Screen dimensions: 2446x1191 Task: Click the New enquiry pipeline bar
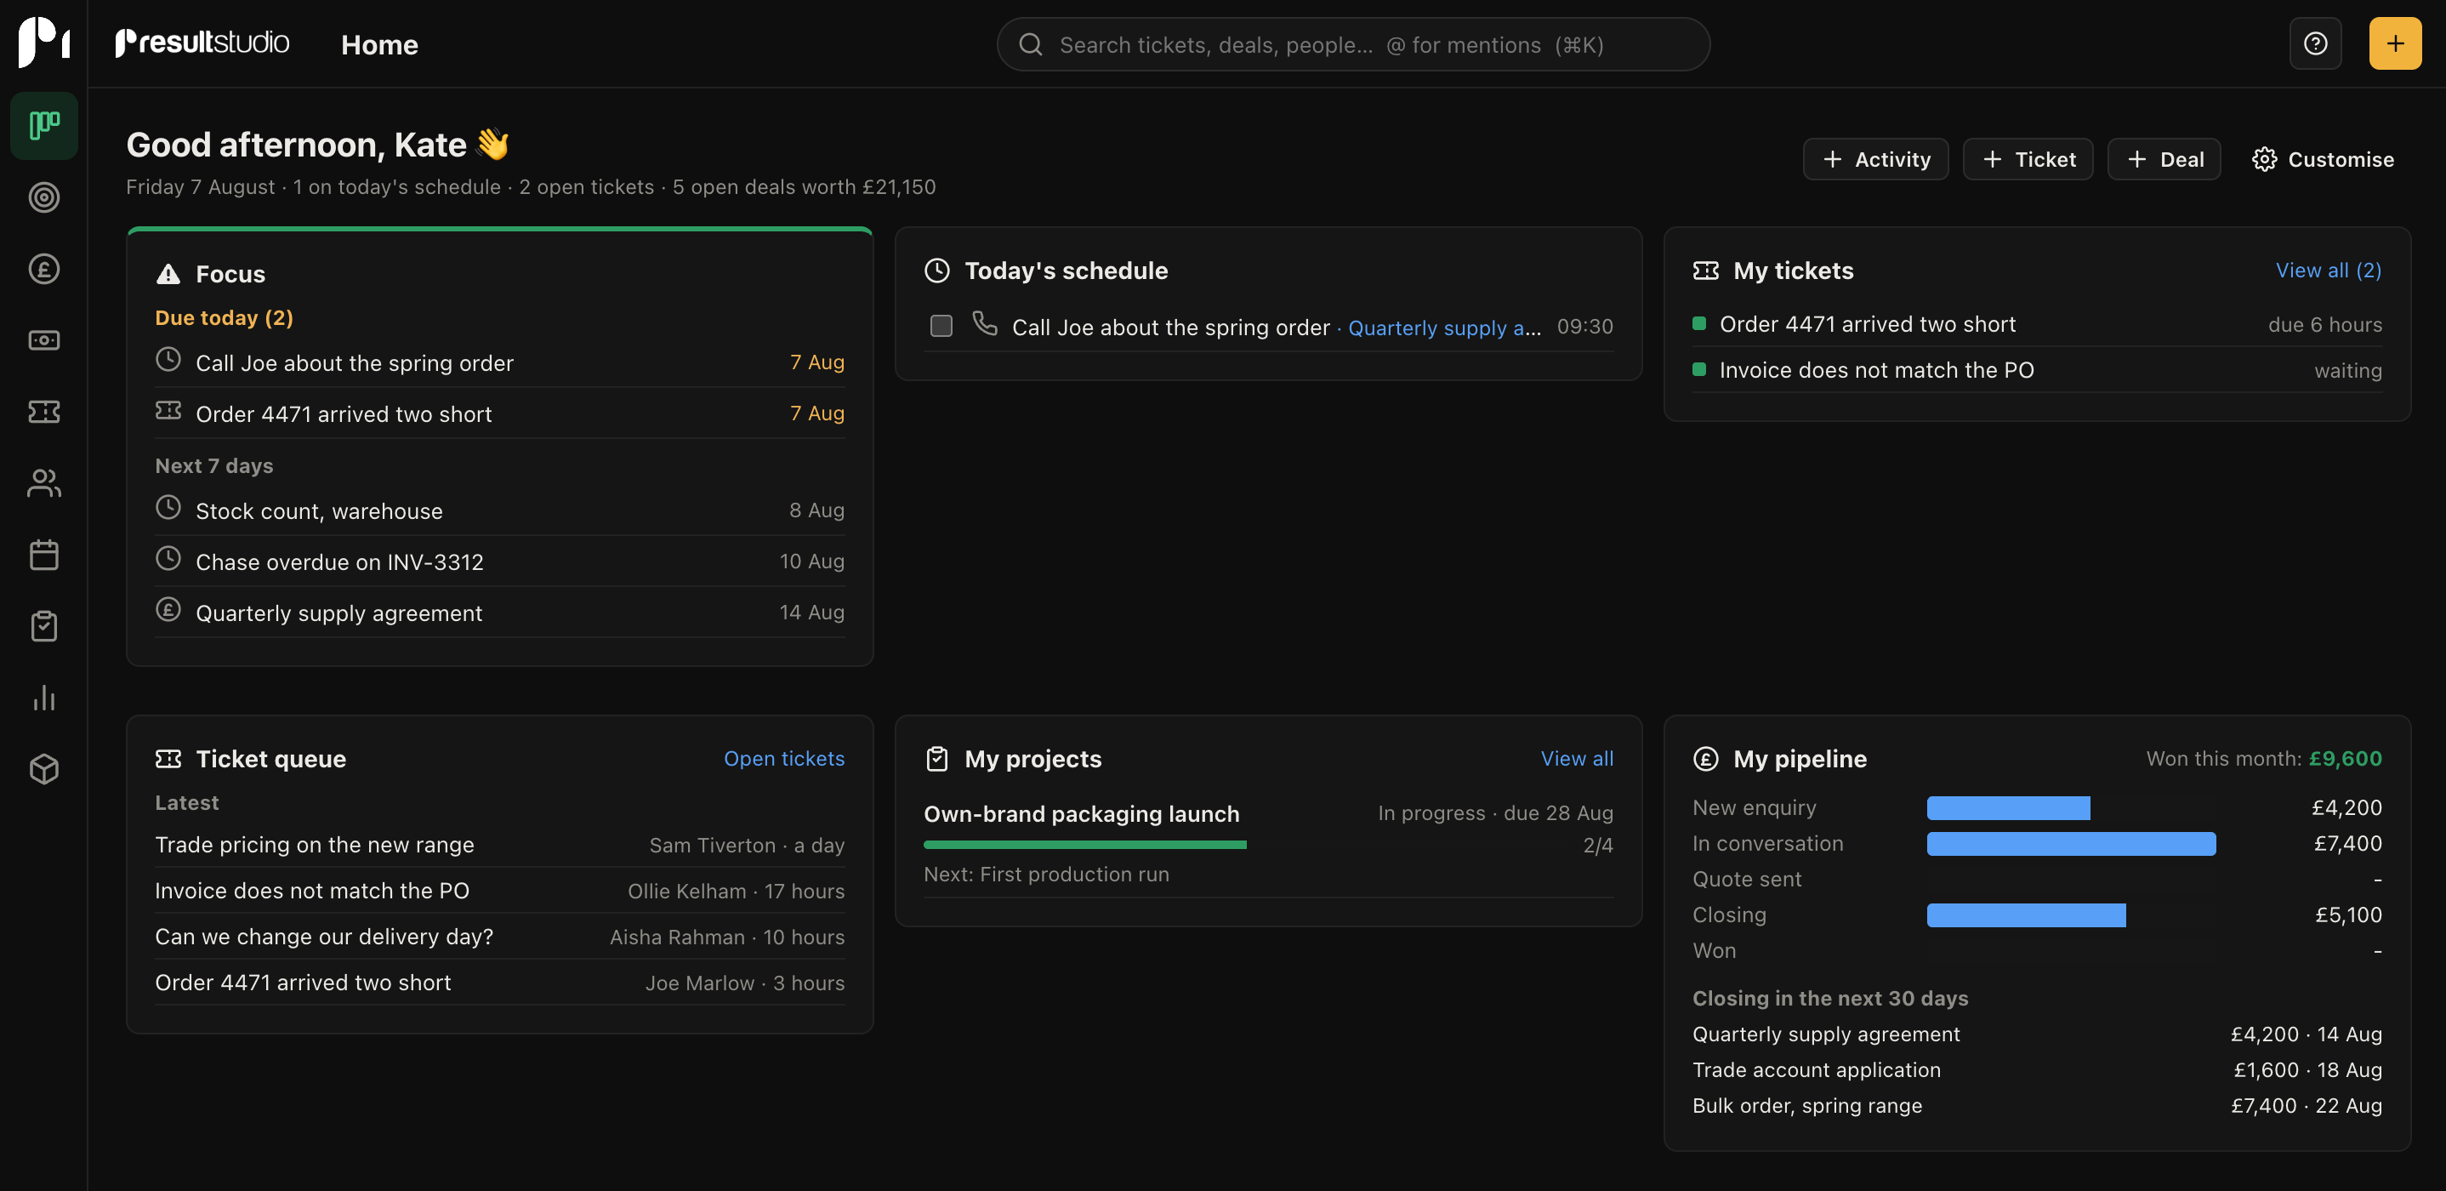pyautogui.click(x=2008, y=807)
